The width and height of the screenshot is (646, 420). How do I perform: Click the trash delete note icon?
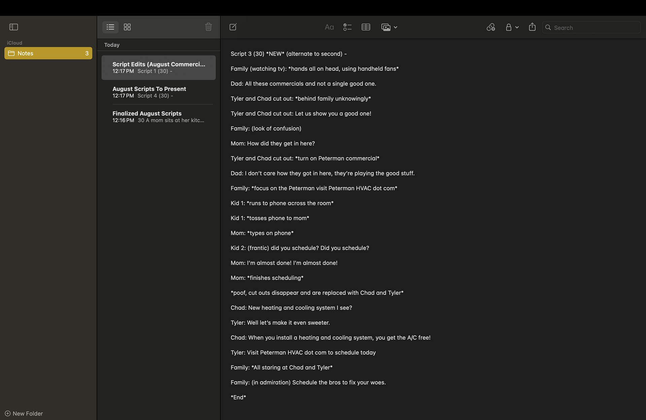(208, 27)
